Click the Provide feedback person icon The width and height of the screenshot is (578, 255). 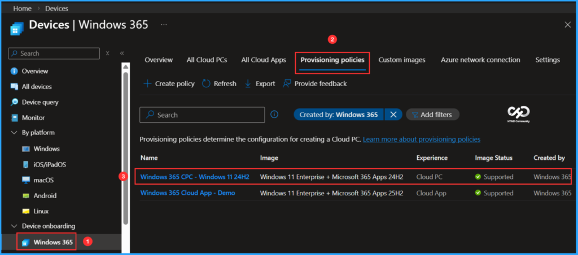[x=287, y=84]
